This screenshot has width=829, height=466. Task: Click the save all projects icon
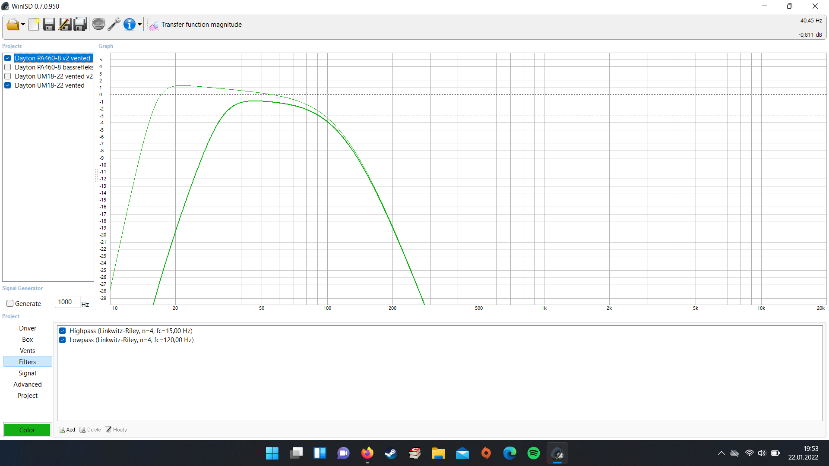point(80,24)
